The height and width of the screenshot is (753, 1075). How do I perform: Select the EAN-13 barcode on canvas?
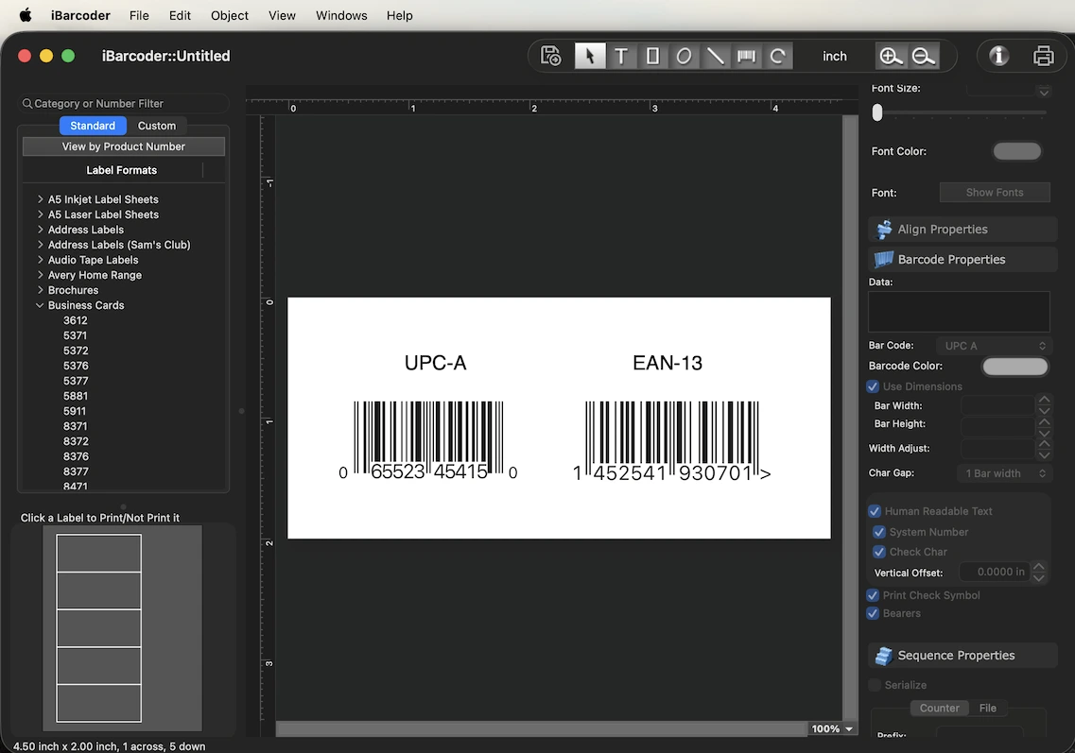point(671,441)
